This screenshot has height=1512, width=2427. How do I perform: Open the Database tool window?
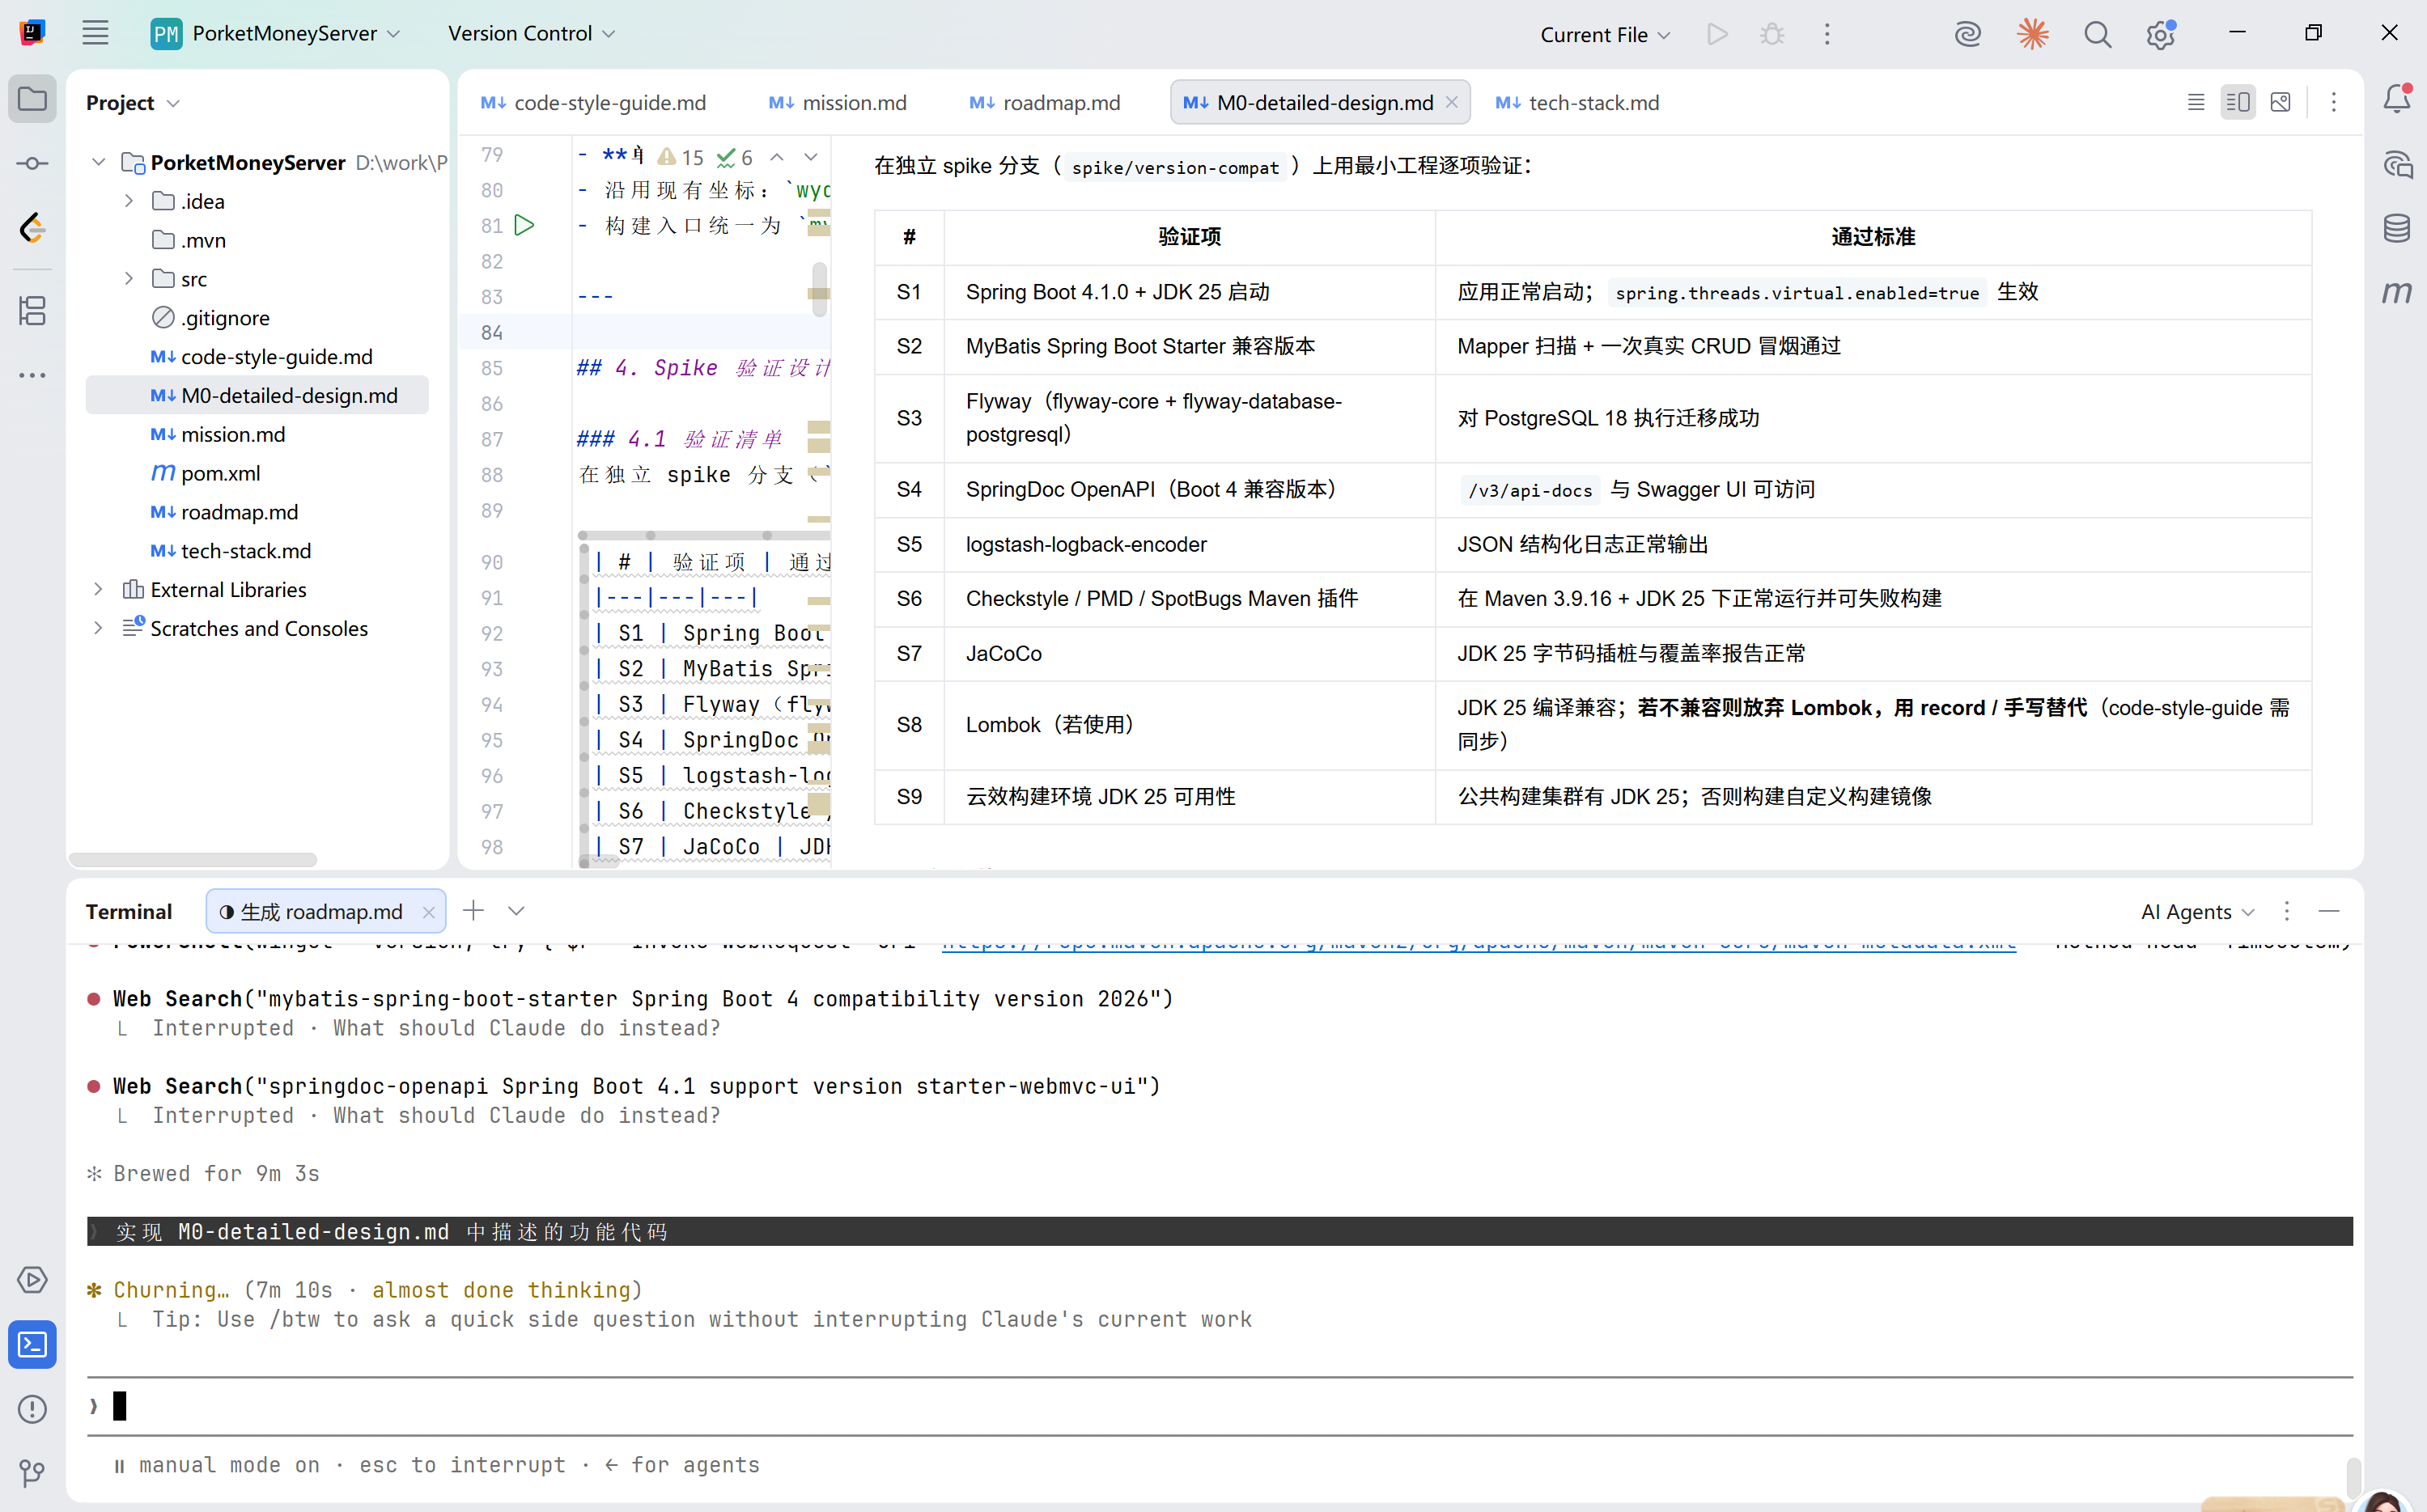pos(2397,228)
